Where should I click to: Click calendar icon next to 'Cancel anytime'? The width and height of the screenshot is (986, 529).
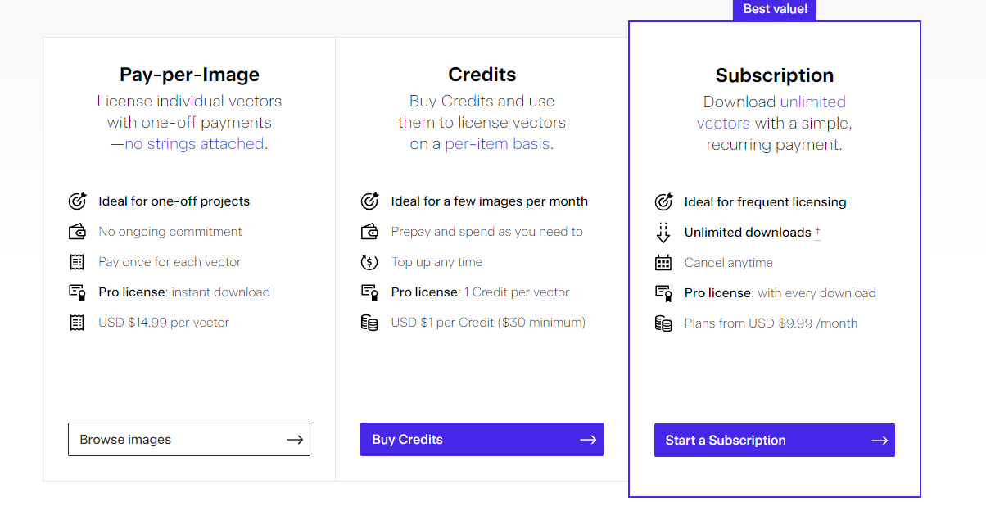pos(663,263)
